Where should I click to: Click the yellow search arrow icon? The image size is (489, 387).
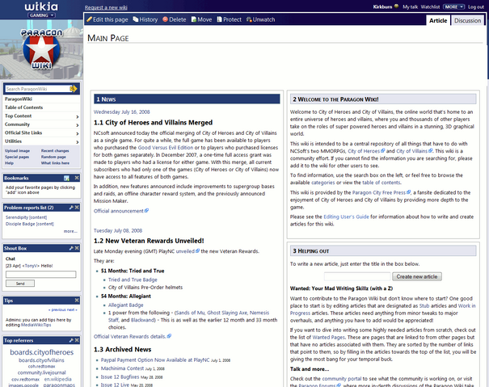(x=74, y=89)
